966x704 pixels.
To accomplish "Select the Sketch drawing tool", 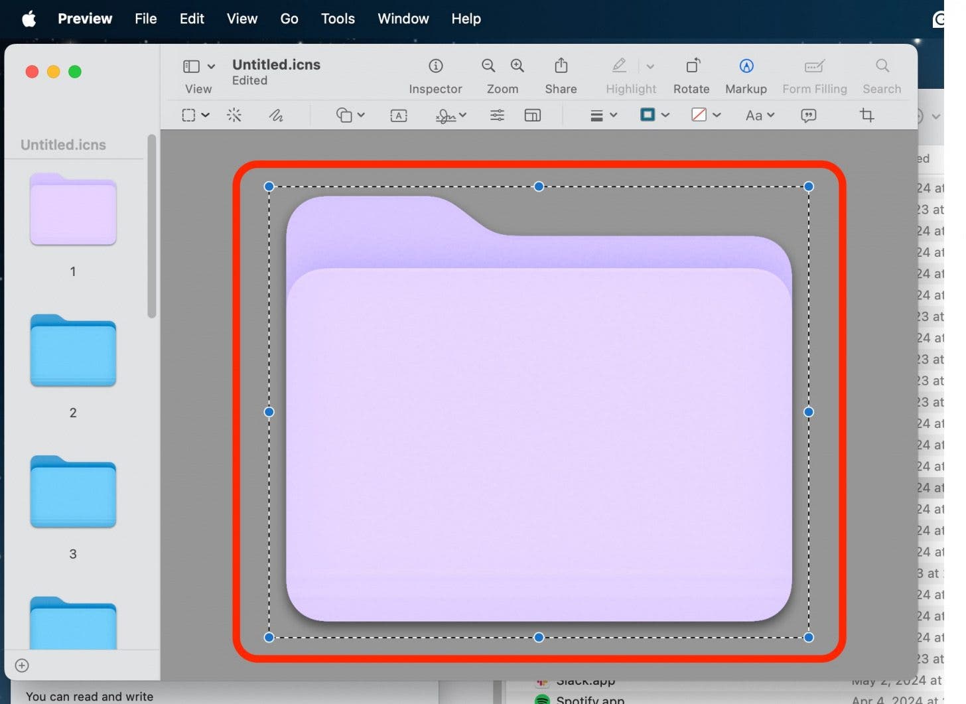I will [276, 115].
